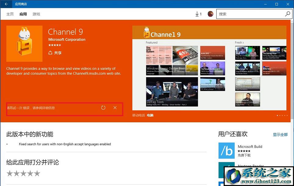This screenshot has height=186, width=294.
Task: Click the Channel 9 star rating under publisher
Action: click(x=55, y=45)
